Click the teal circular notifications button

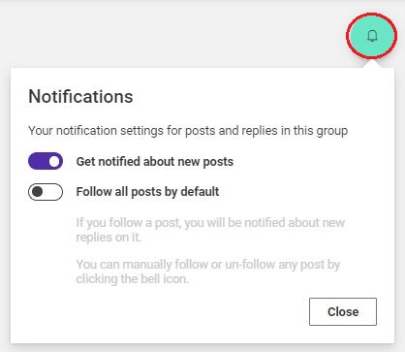click(x=371, y=36)
